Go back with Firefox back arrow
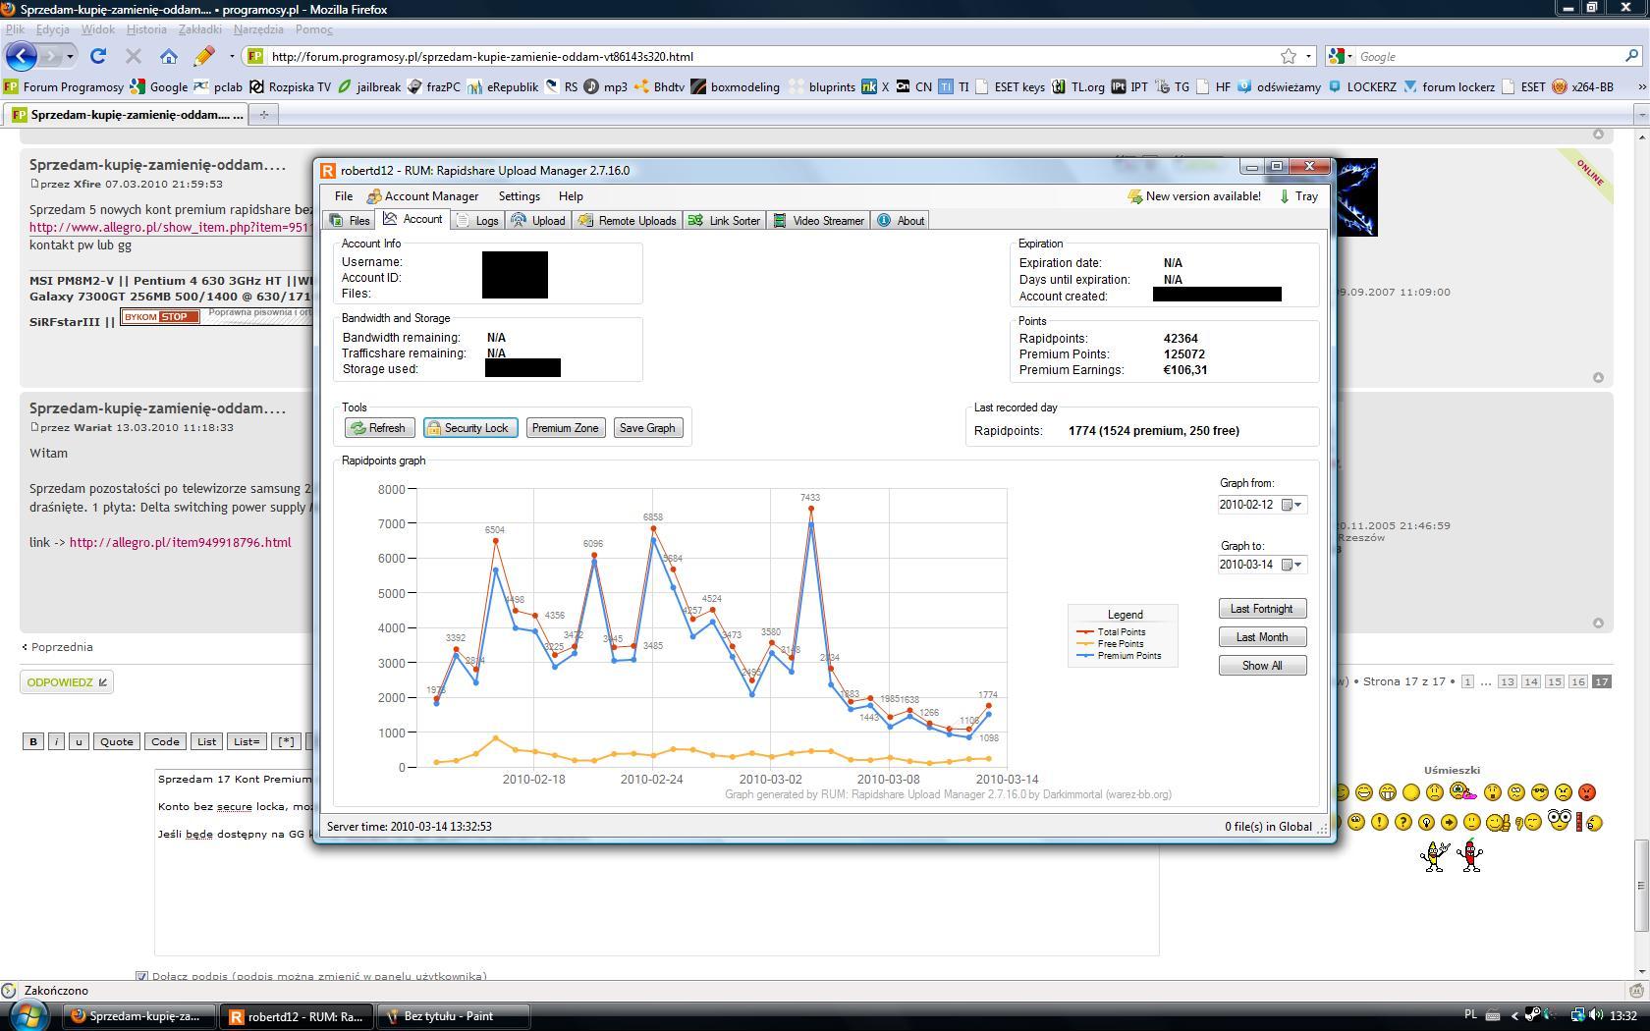The height and width of the screenshot is (1031, 1650). tap(22, 56)
